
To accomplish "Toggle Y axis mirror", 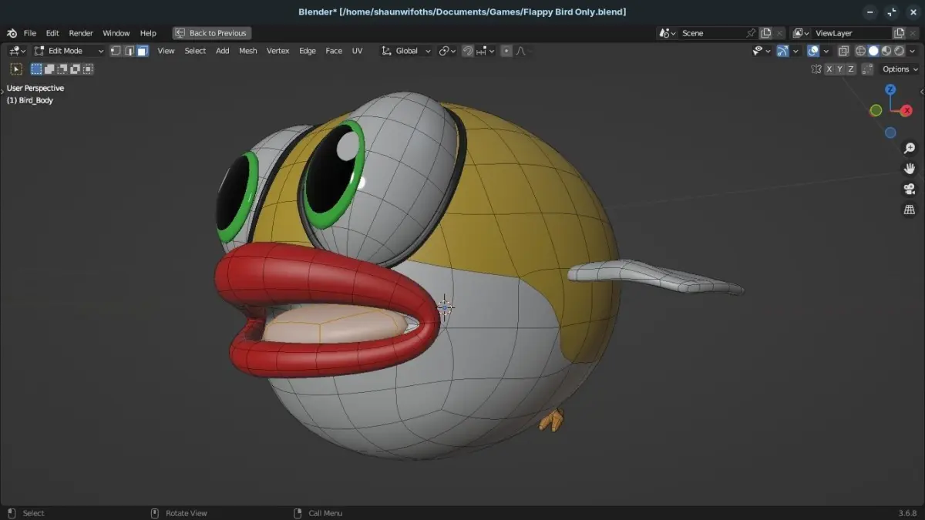I will (x=840, y=69).
